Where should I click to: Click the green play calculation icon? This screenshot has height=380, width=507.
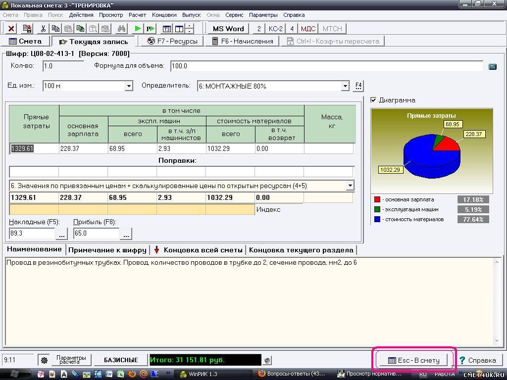click(x=138, y=29)
